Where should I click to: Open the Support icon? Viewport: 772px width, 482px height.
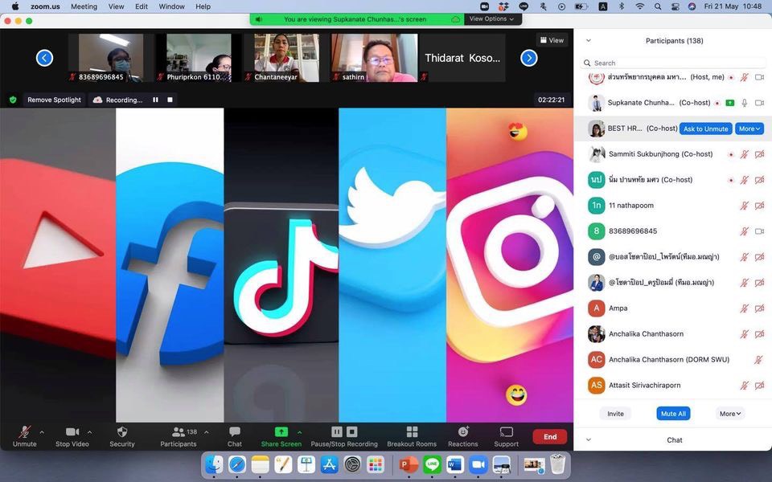point(506,432)
